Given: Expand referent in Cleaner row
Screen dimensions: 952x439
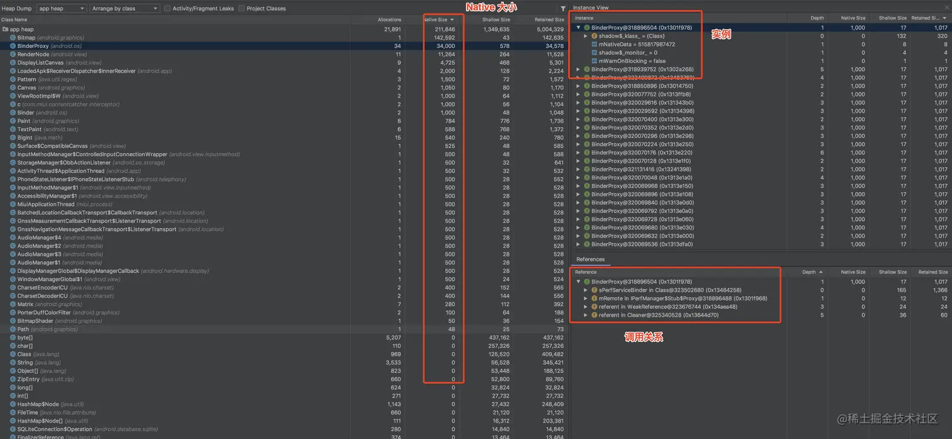Looking at the screenshot, I should click(586, 315).
